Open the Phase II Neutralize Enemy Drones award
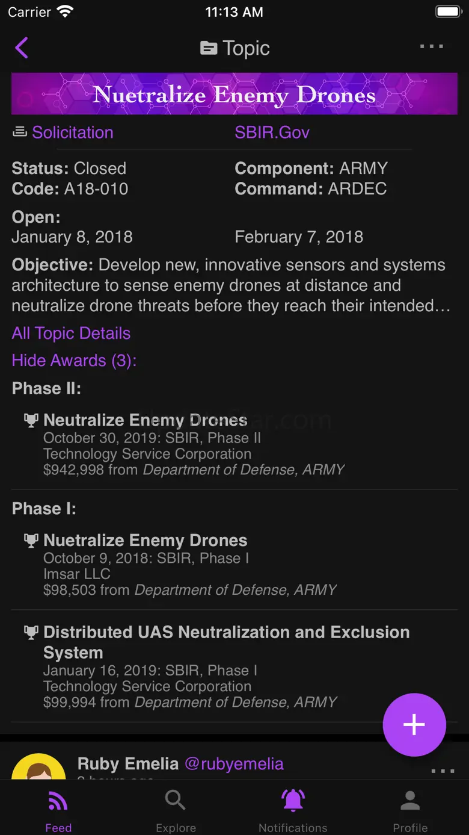 (146, 420)
